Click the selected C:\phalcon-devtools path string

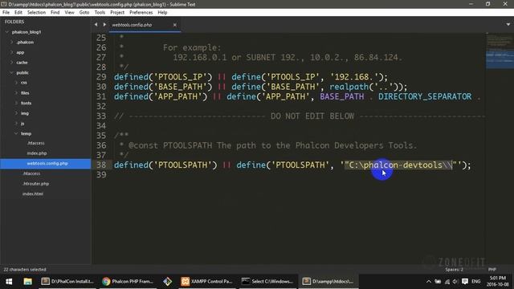click(398, 165)
